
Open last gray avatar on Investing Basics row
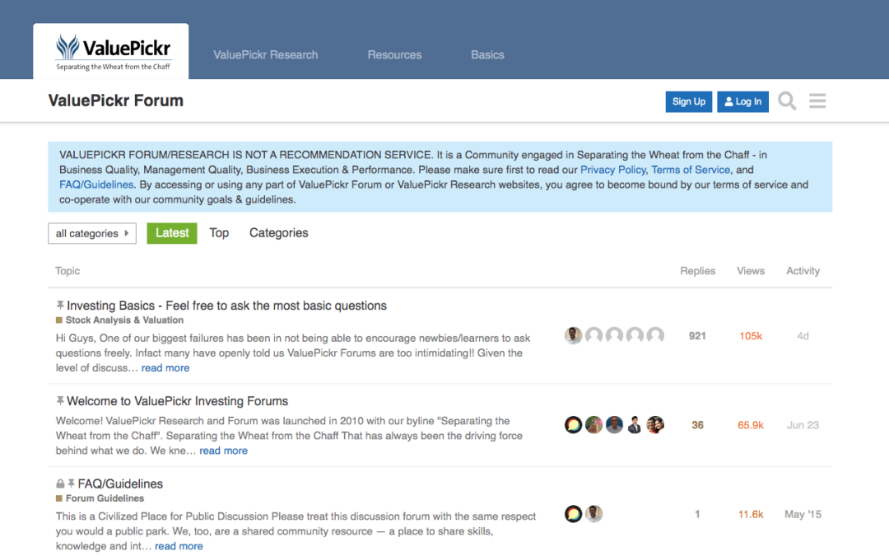655,335
